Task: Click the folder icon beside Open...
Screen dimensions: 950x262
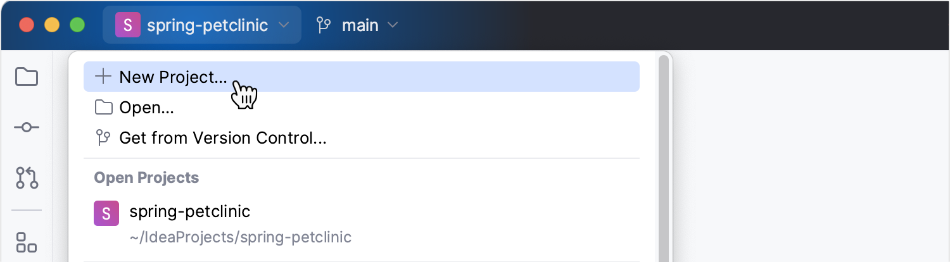Action: (103, 107)
